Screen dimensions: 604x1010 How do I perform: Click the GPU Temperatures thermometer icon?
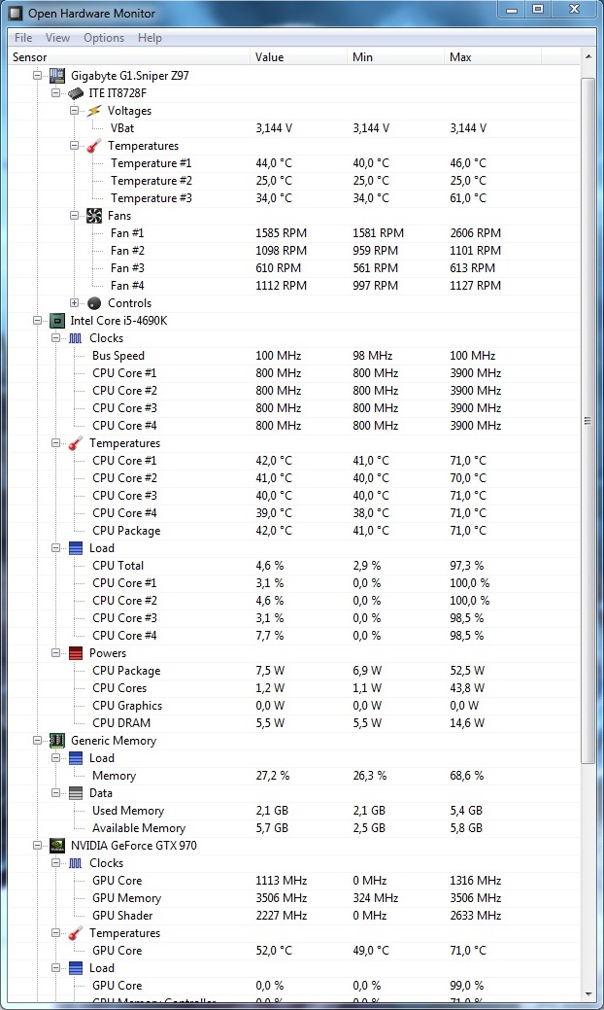(x=76, y=933)
